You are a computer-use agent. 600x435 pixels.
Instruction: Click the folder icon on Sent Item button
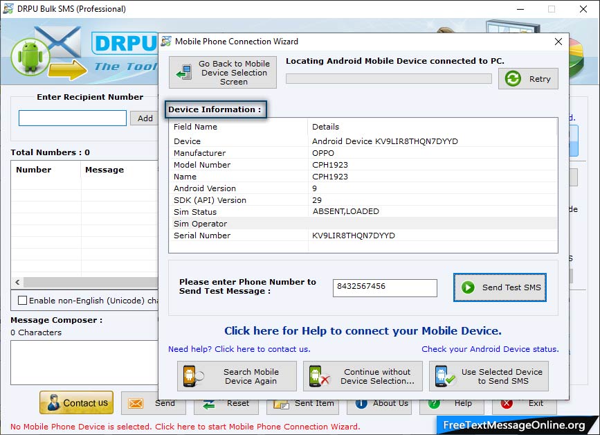click(x=281, y=405)
